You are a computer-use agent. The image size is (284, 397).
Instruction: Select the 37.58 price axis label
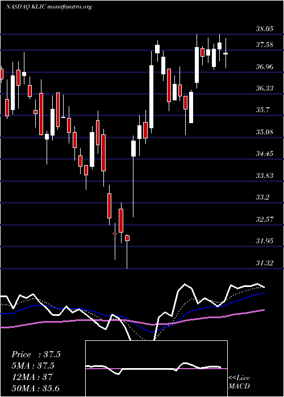point(265,45)
